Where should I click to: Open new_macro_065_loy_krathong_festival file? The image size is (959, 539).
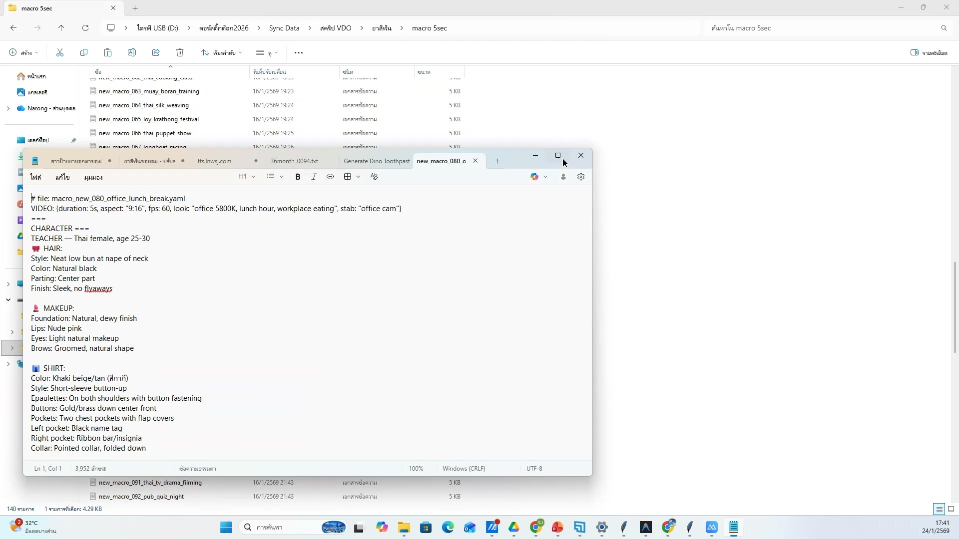pyautogui.click(x=149, y=119)
